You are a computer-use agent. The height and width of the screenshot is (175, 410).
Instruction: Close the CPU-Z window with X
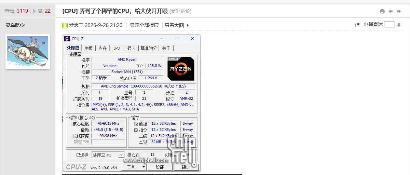[192, 39]
